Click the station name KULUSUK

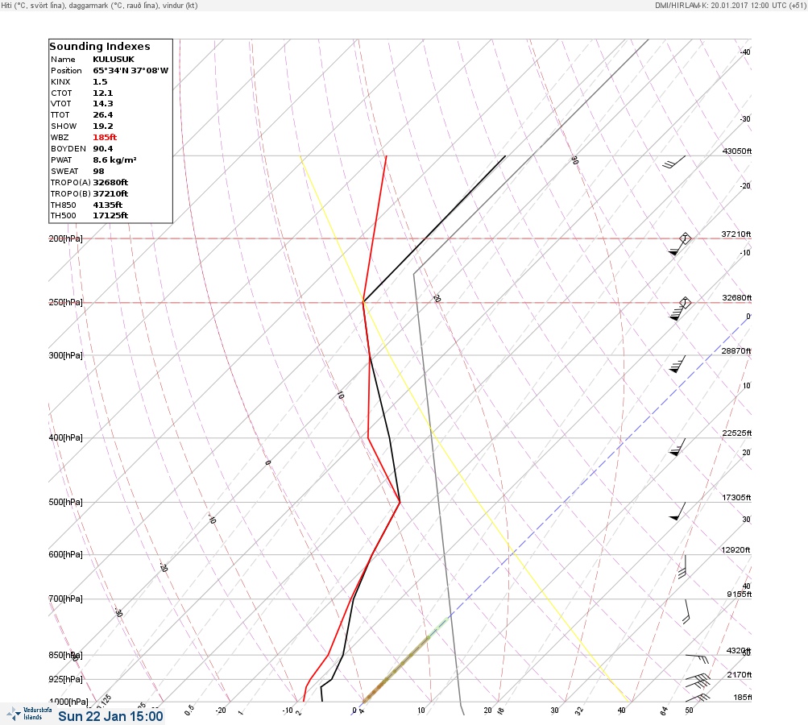point(114,60)
